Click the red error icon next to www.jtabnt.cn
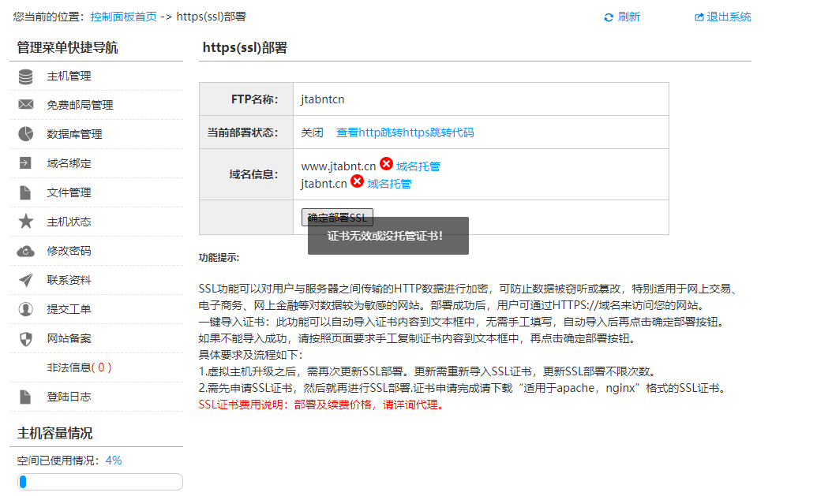Viewport: 832px width, 496px height. point(386,164)
